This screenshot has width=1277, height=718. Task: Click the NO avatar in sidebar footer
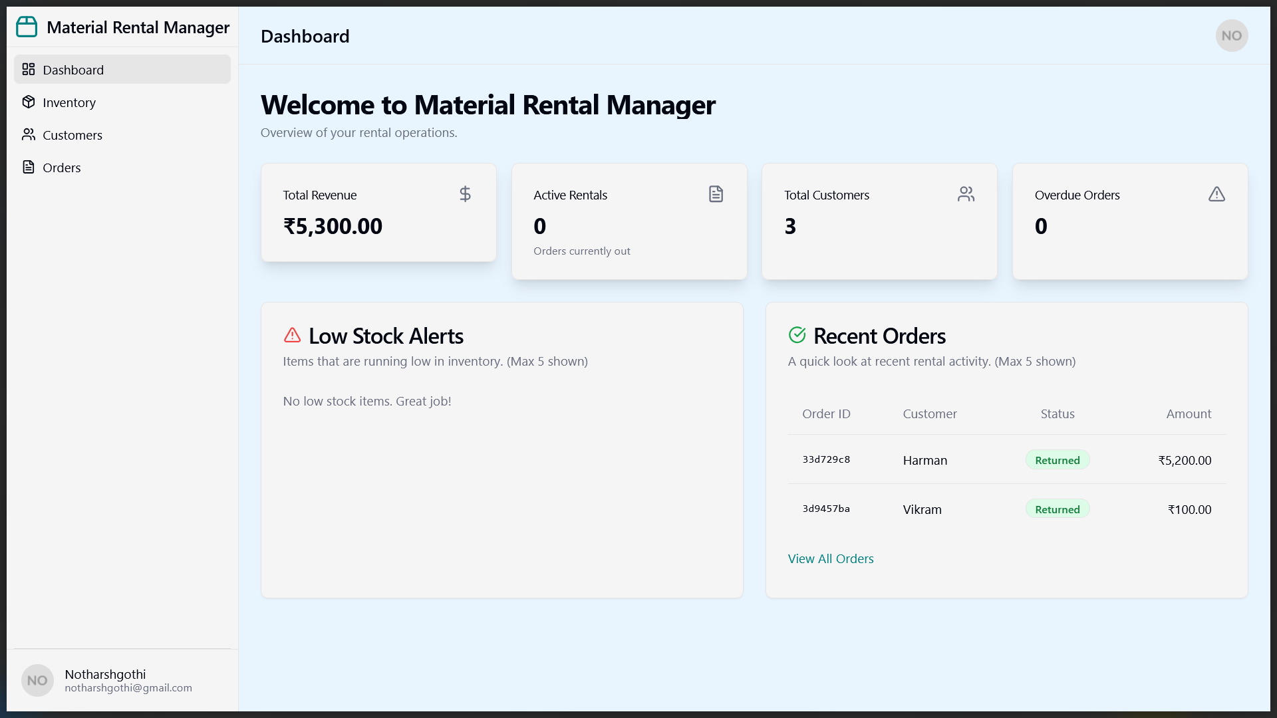click(37, 680)
